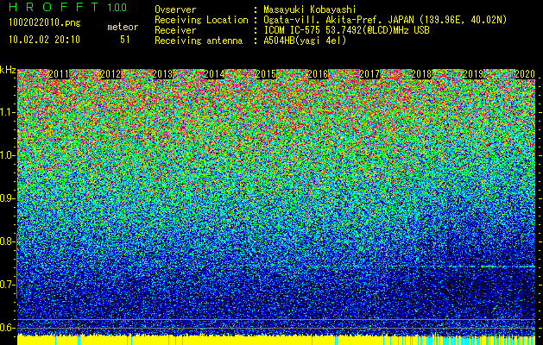Click the 2015 time marker

click(x=266, y=74)
